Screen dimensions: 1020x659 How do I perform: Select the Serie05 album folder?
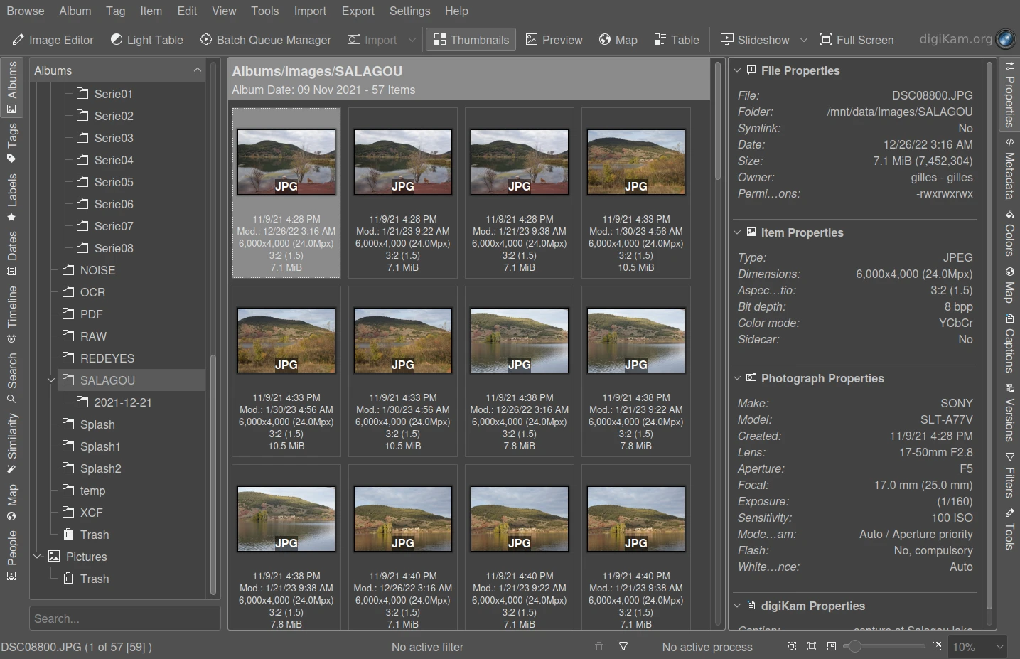(x=114, y=182)
